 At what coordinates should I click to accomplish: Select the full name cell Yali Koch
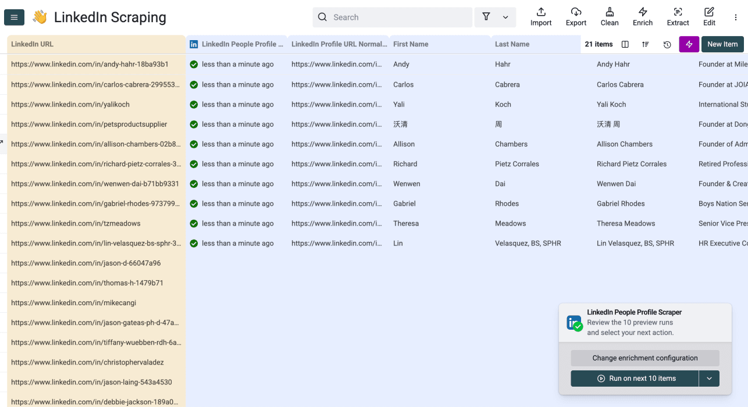[643, 105]
